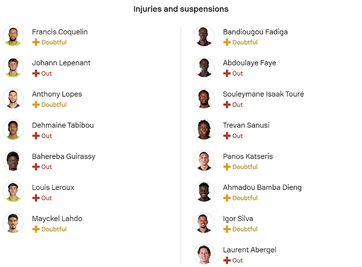Image resolution: width=362 pixels, height=267 pixels.
Task: Open Abdoulaye Faye's player profile
Action: 249,63
